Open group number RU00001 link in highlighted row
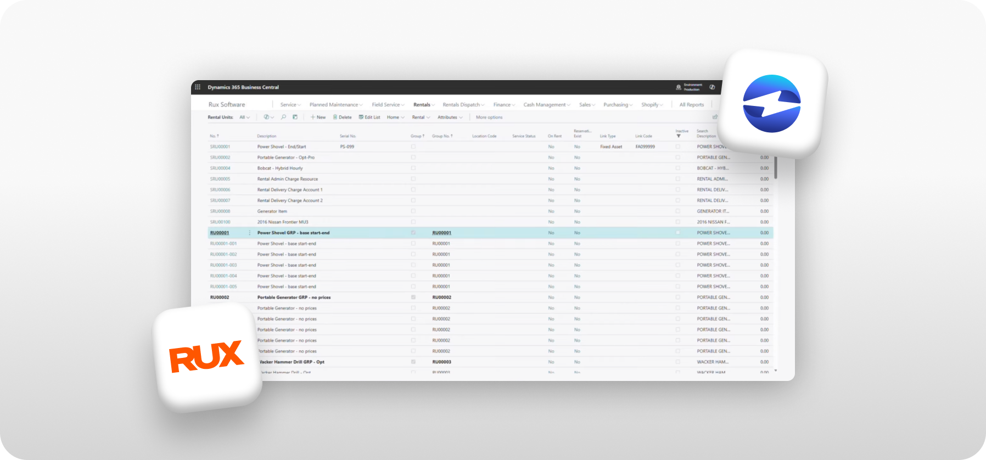The image size is (986, 460). tap(441, 233)
